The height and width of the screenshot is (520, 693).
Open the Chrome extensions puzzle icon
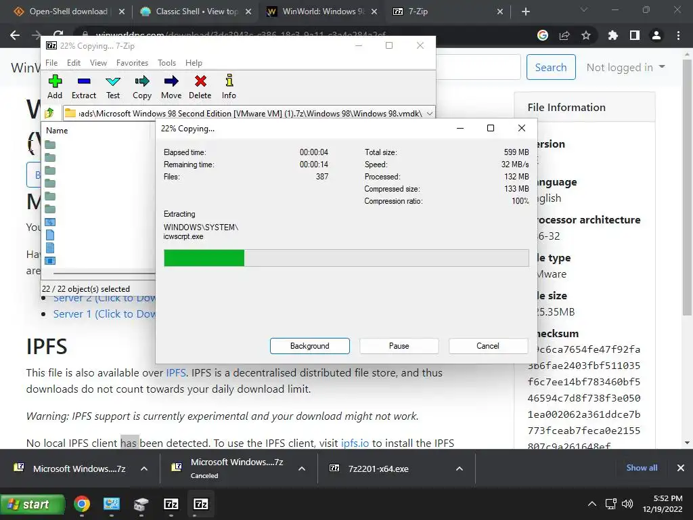coord(613,35)
